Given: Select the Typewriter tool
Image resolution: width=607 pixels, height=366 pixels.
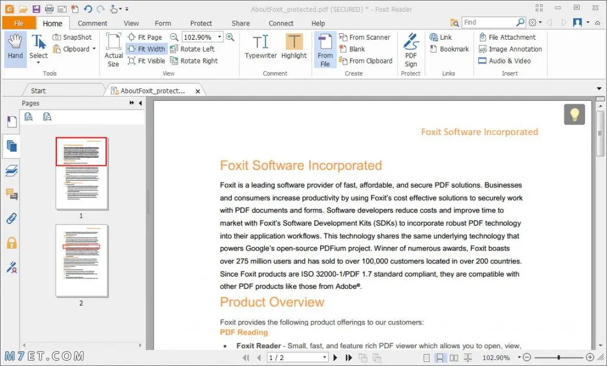Looking at the screenshot, I should (x=261, y=46).
